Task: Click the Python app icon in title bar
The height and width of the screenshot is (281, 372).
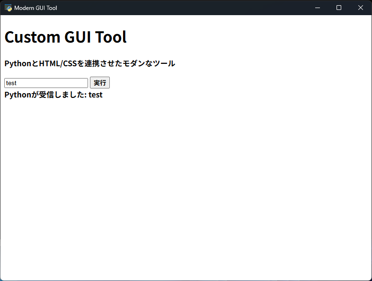Action: 8,8
